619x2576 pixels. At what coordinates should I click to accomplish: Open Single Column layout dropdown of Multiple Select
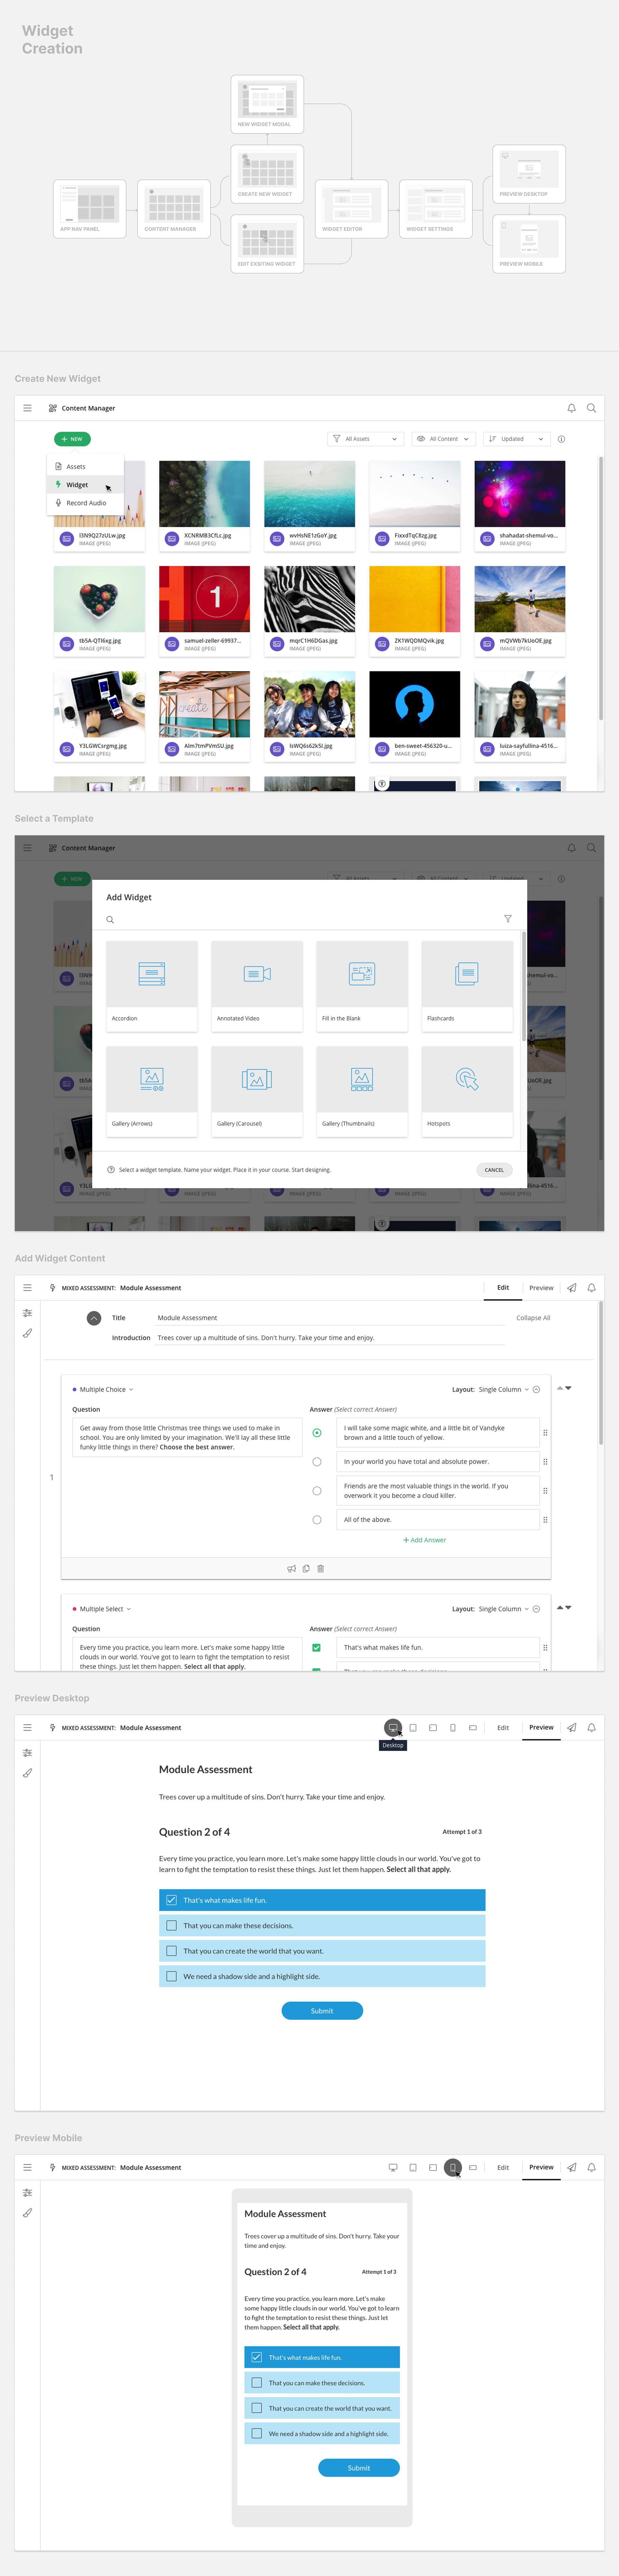click(x=504, y=1609)
